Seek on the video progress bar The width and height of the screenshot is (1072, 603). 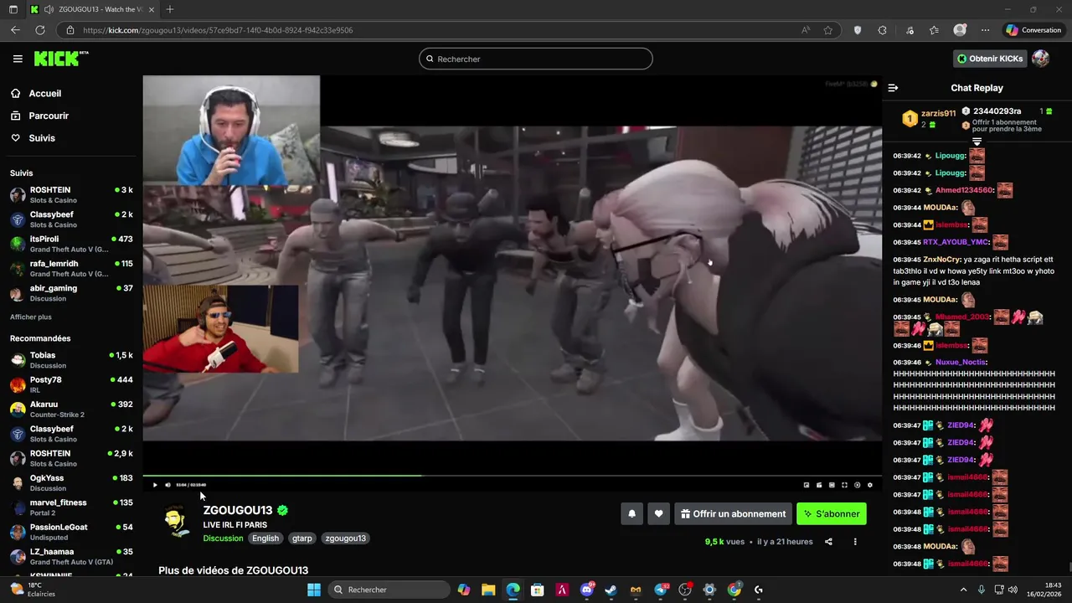[x=512, y=475]
